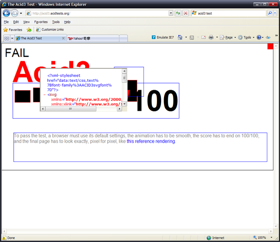The image size is (280, 242).
Task: Click the page favicon in address bar
Action: [29, 14]
